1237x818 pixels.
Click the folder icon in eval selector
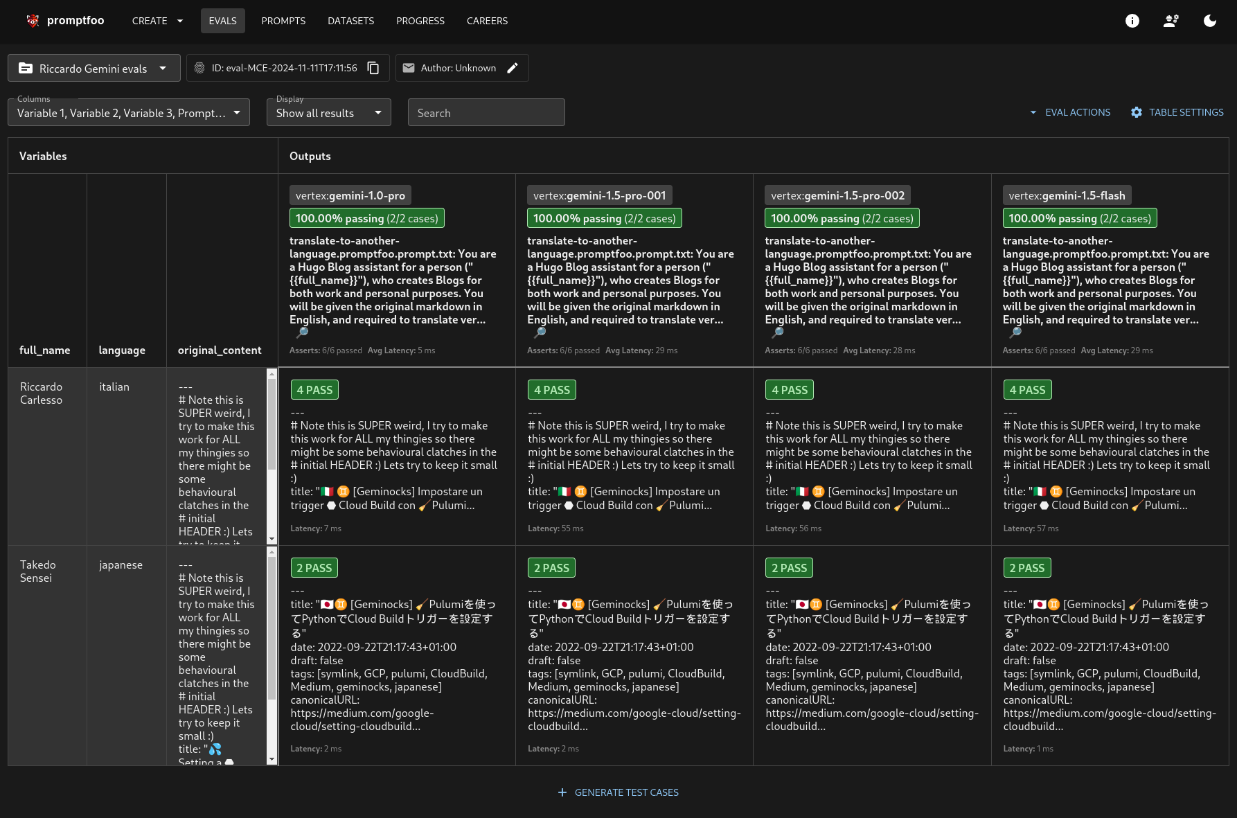click(x=26, y=68)
